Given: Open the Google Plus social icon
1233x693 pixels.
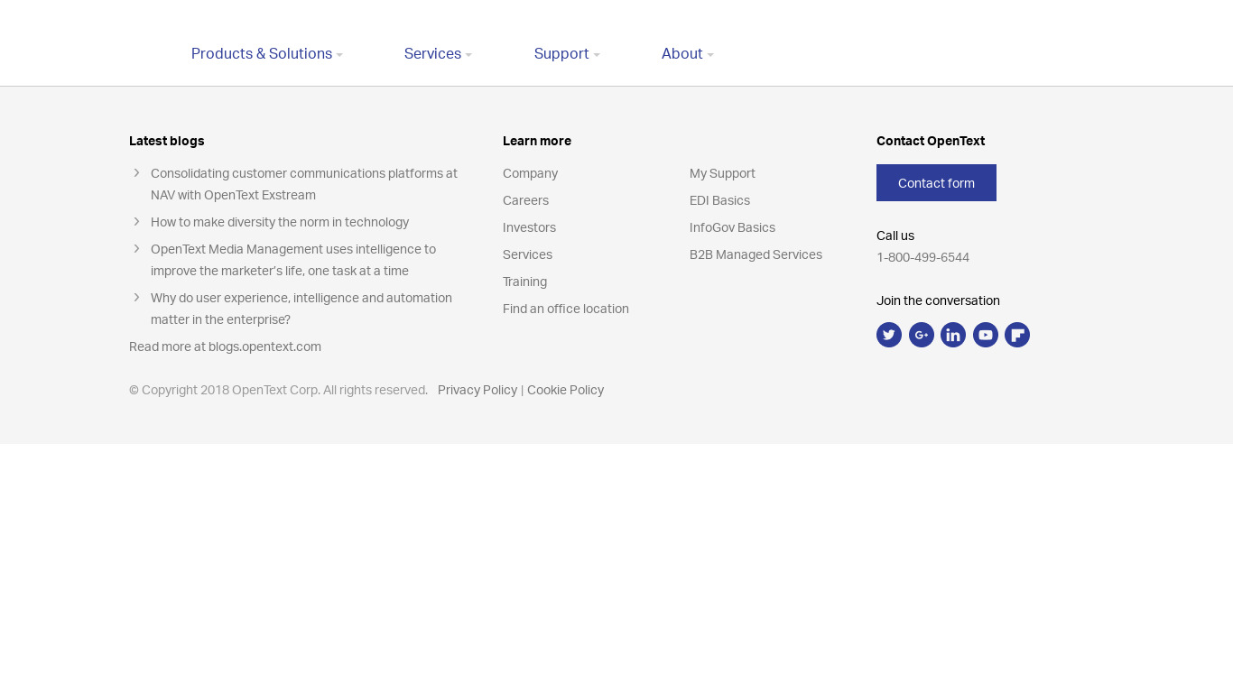Looking at the screenshot, I should (x=921, y=335).
